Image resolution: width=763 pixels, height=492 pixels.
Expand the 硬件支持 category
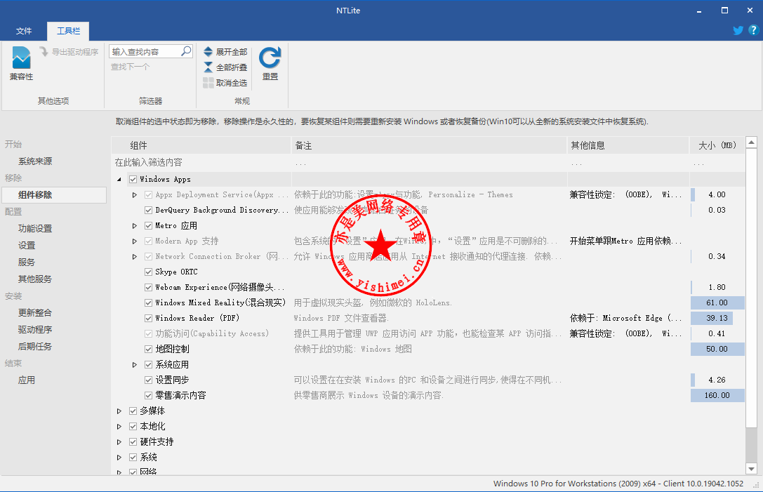(x=119, y=442)
